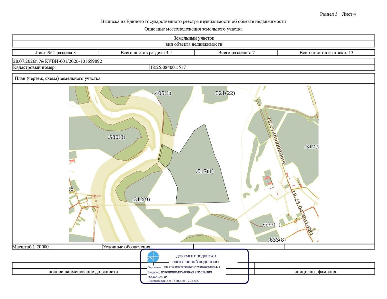Click map parcel label ":580(3)"
The image size is (387, 299).
pos(116,137)
